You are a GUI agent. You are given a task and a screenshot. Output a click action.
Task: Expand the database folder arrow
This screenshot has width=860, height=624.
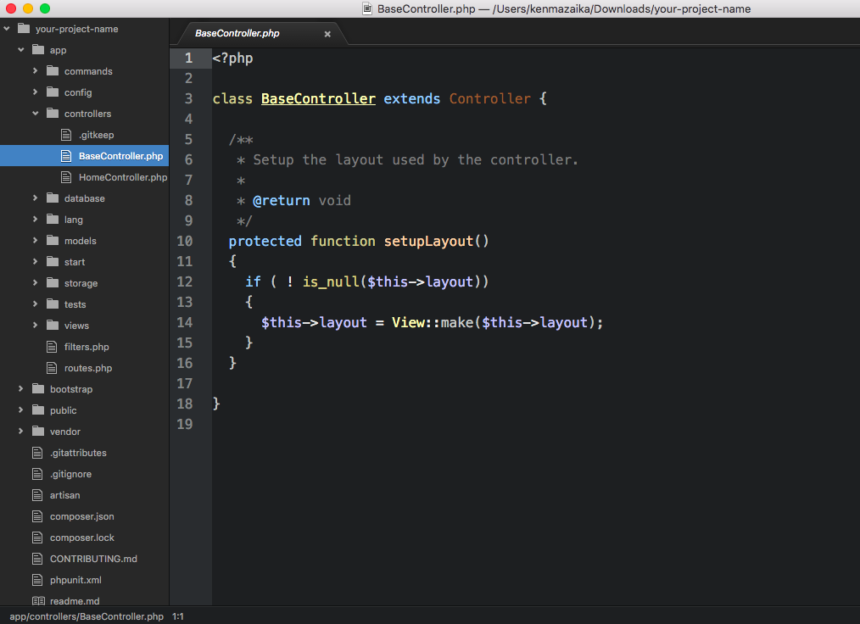35,198
